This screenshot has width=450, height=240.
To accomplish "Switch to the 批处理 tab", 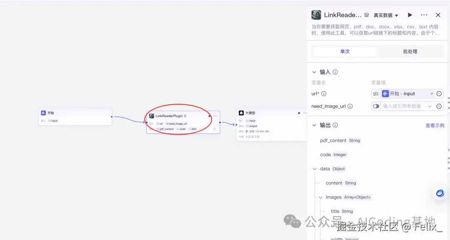I will click(410, 51).
